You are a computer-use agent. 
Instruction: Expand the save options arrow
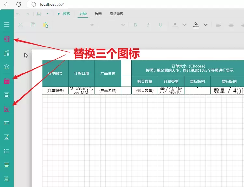[47, 14]
